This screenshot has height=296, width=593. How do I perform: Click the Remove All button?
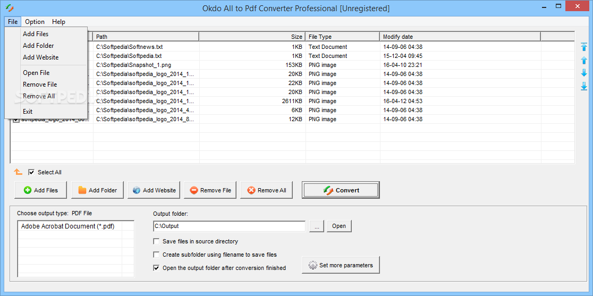(x=267, y=190)
